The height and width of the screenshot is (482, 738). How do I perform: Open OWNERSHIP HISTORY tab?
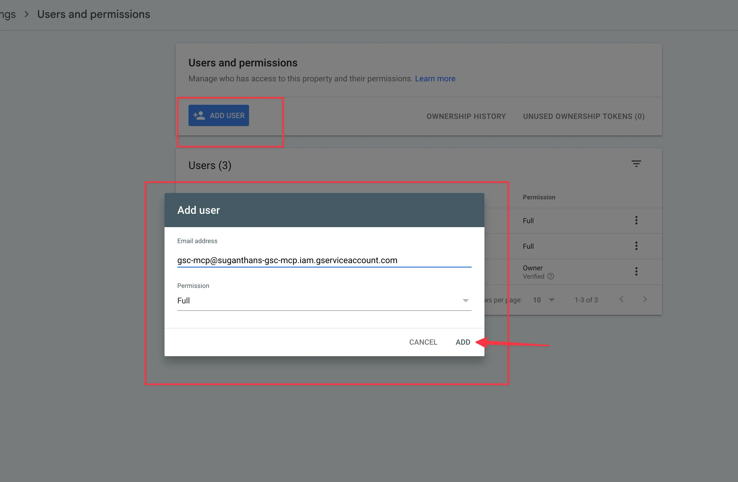tap(466, 117)
